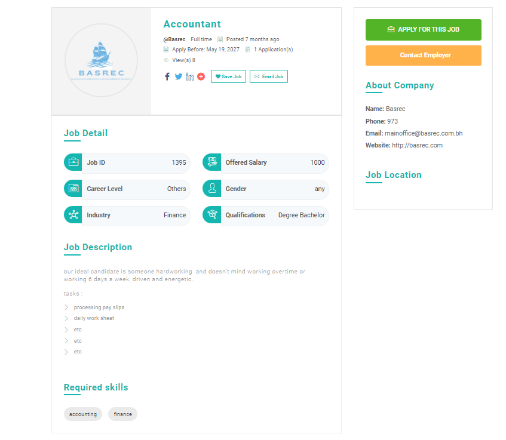Share the job on Twitter
The width and height of the screenshot is (506, 440).
(179, 76)
